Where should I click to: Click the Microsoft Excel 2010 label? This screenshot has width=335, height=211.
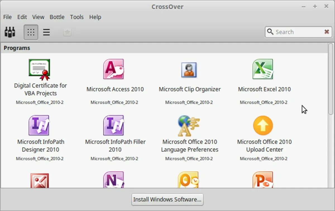pyautogui.click(x=264, y=89)
